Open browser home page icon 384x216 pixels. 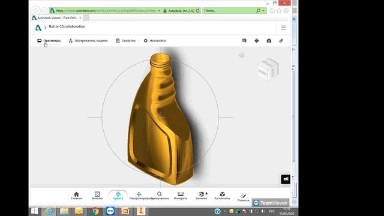272,11
